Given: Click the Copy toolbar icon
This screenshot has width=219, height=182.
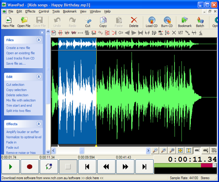Looking at the screenshot, I should click(103, 22).
